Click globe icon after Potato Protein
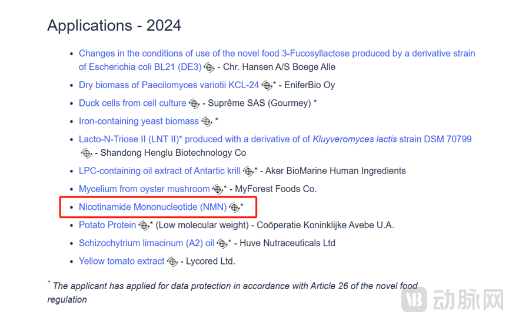The width and height of the screenshot is (509, 318). [144, 226]
